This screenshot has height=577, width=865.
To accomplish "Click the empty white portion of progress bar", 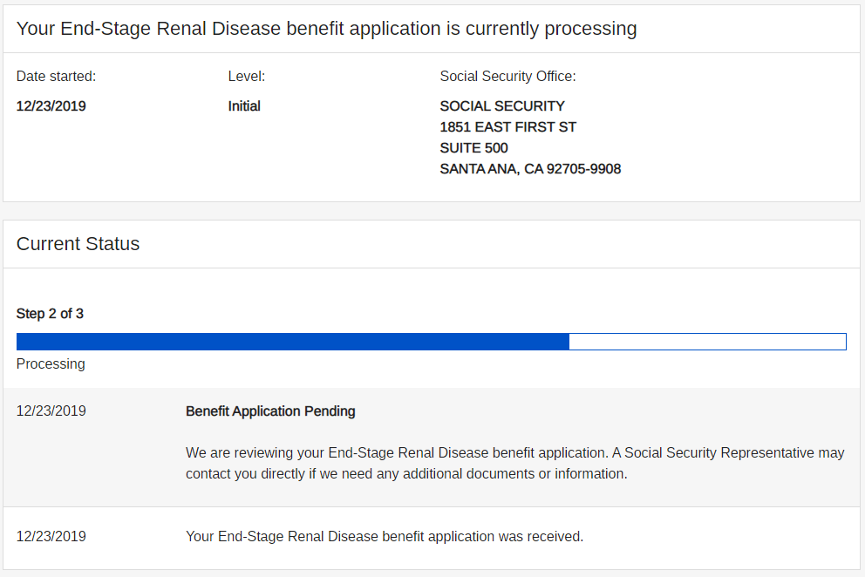I will (x=707, y=342).
